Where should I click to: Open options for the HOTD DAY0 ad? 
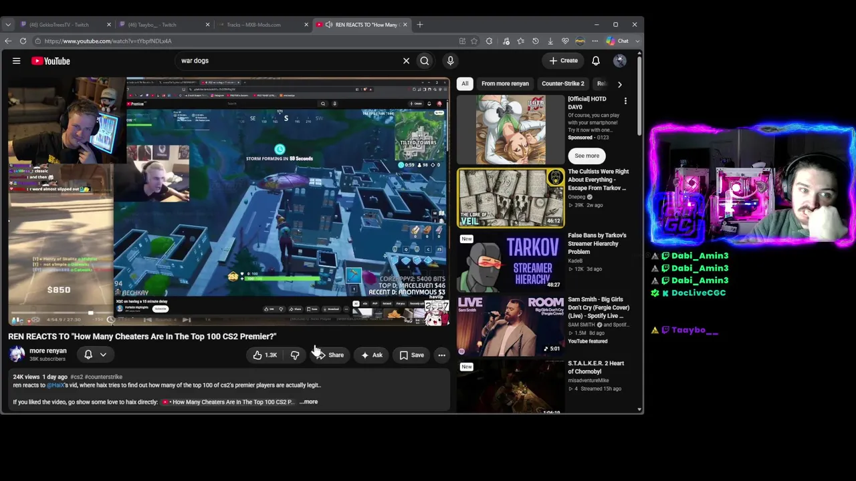point(625,102)
